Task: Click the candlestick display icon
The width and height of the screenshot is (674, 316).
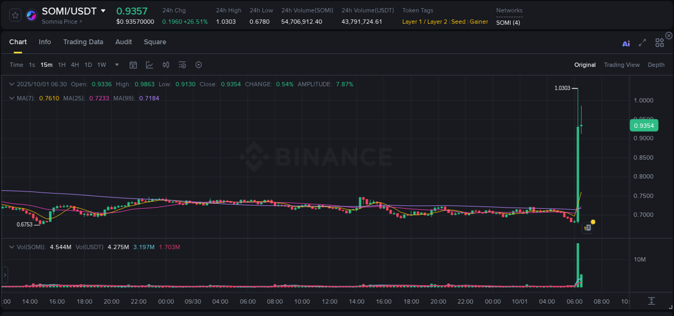Action: [x=166, y=65]
